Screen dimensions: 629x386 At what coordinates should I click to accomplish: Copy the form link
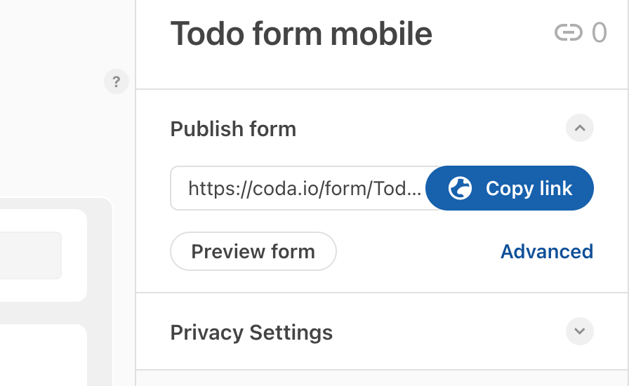click(x=510, y=188)
